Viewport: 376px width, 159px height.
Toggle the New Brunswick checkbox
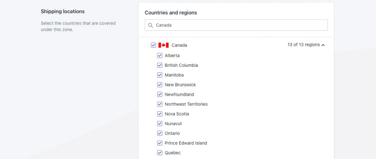point(160,85)
